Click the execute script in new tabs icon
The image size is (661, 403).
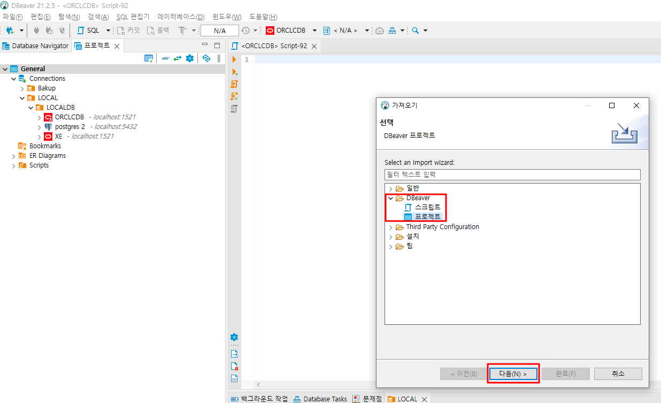234,96
